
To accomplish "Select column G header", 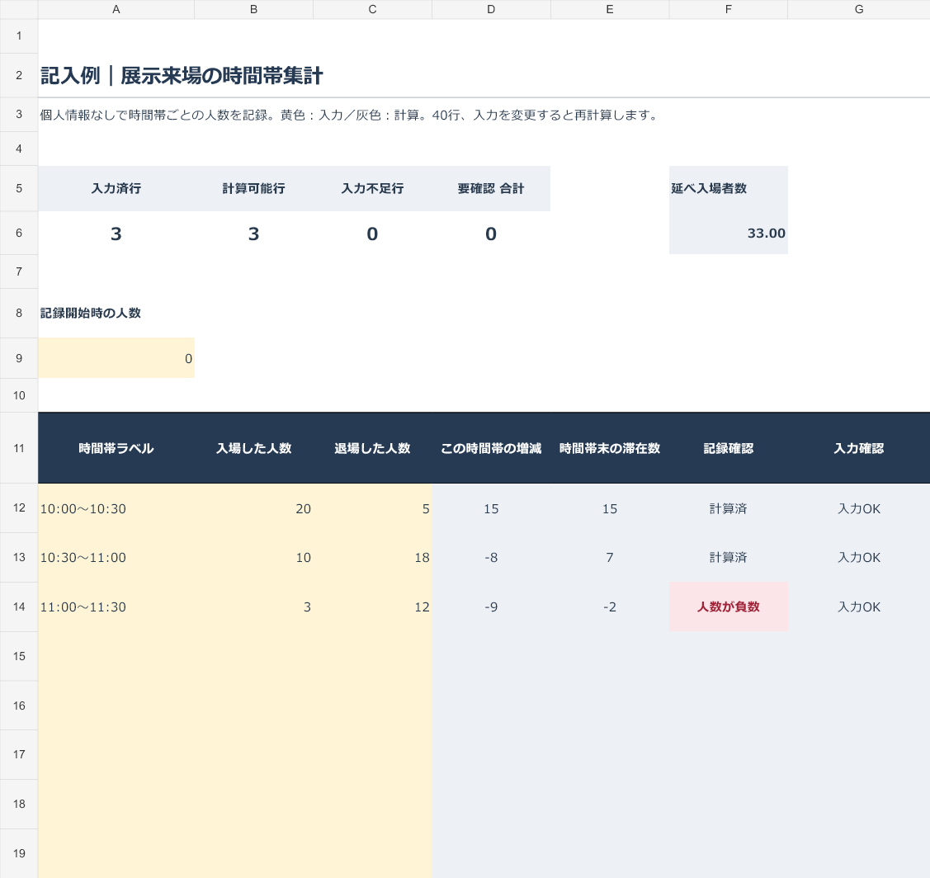I will point(859,10).
